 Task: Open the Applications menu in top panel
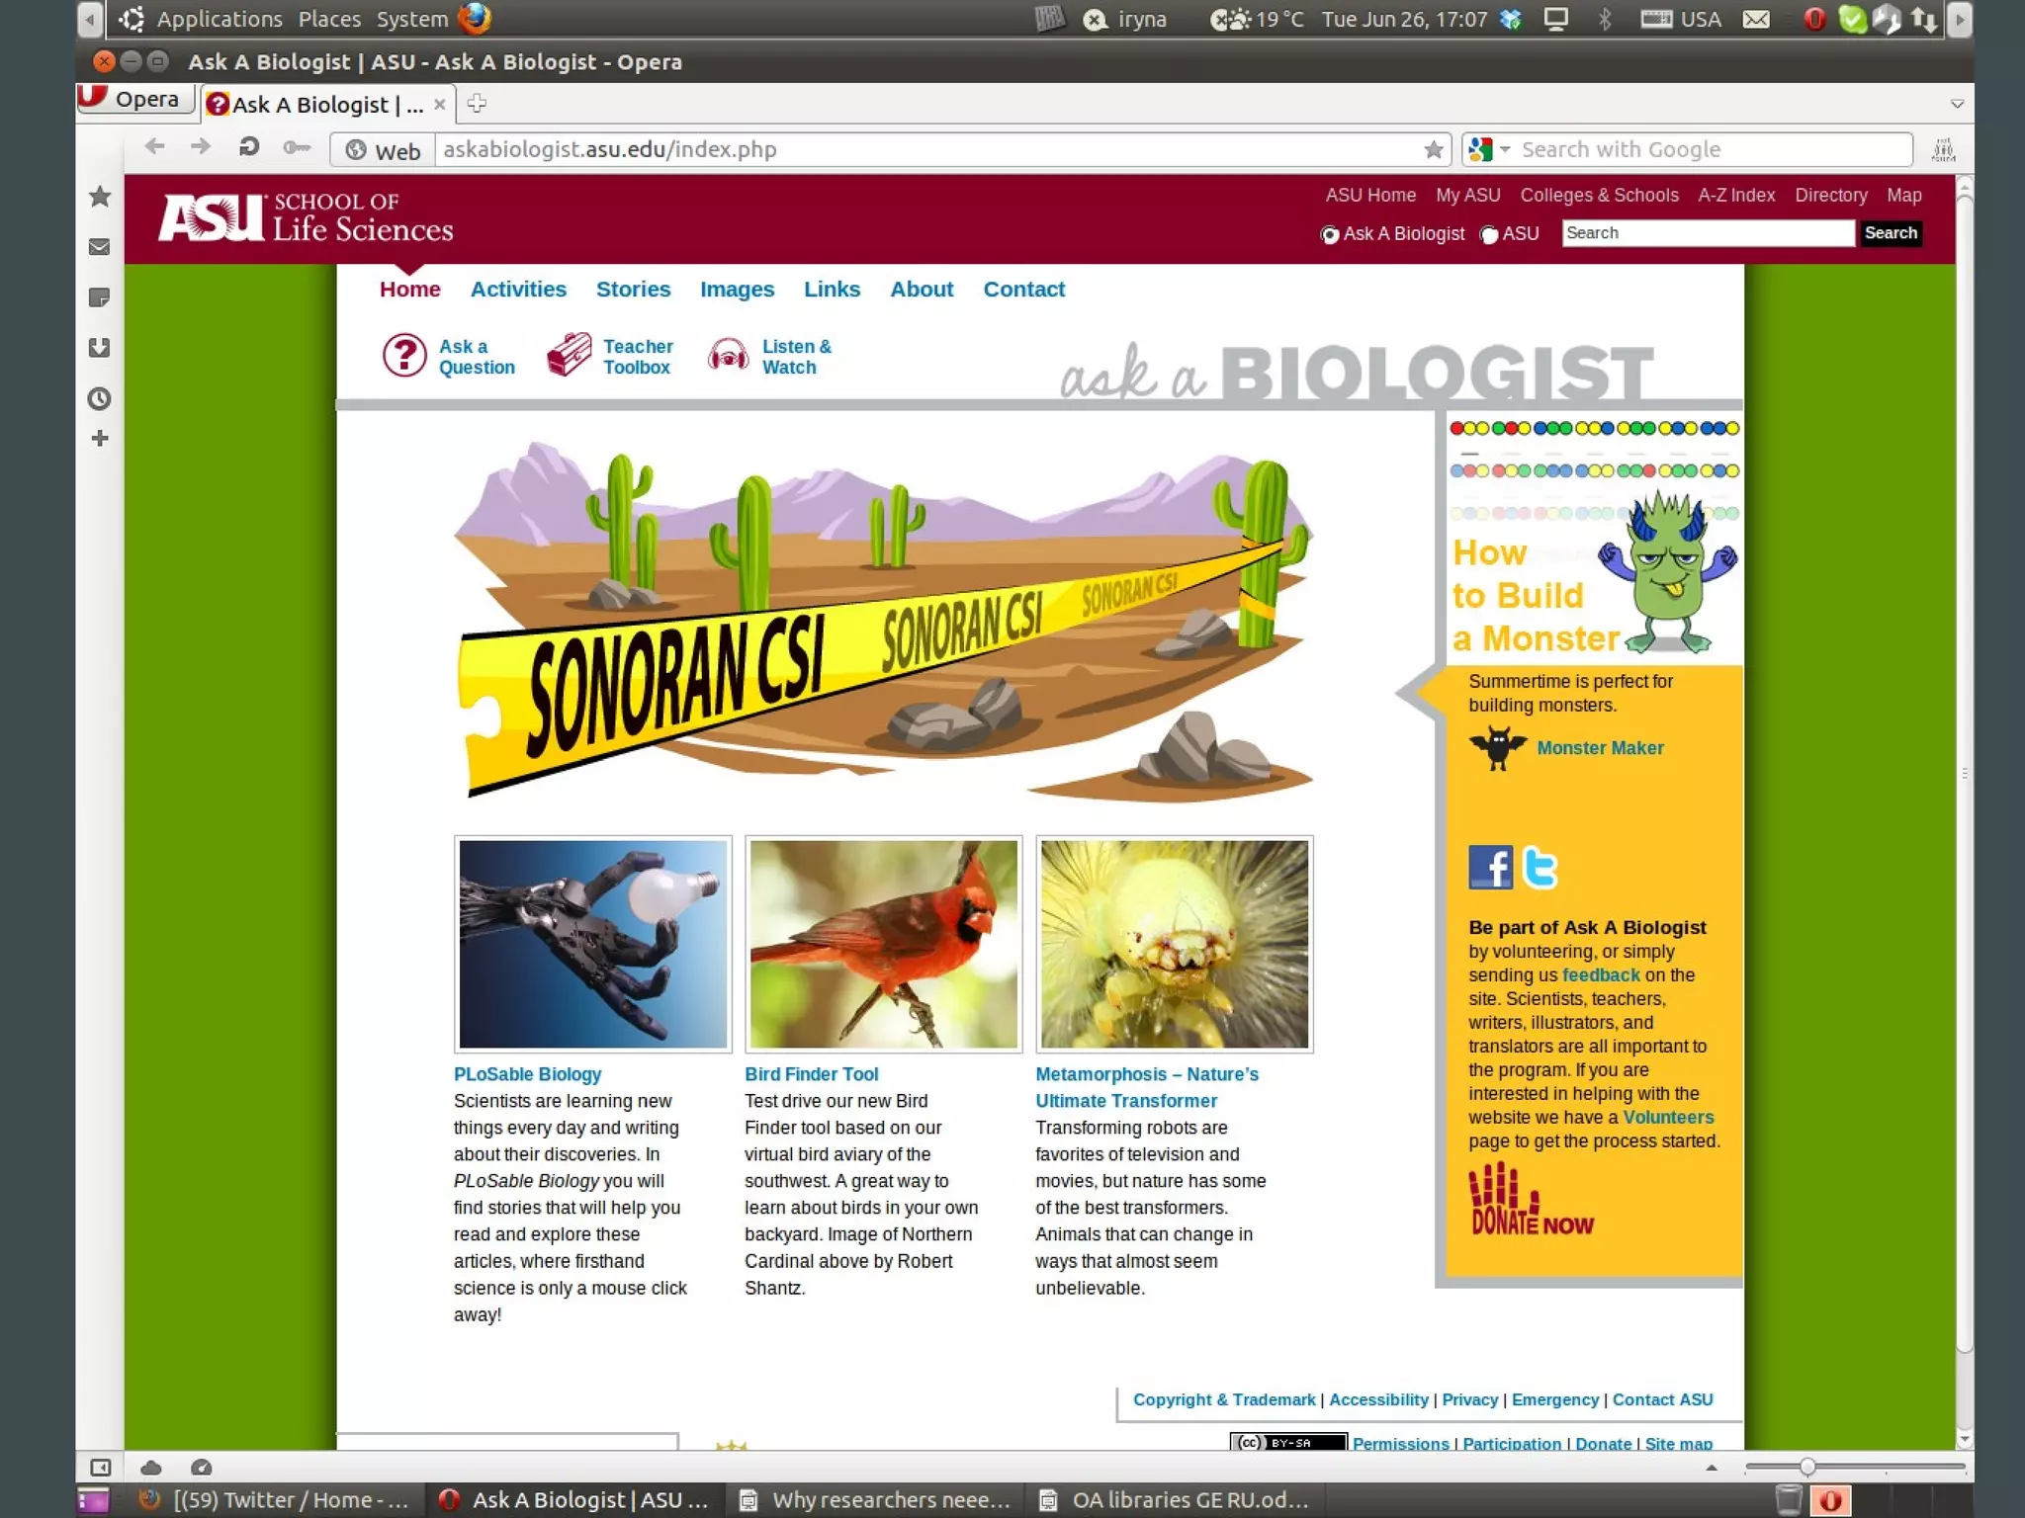tap(219, 19)
